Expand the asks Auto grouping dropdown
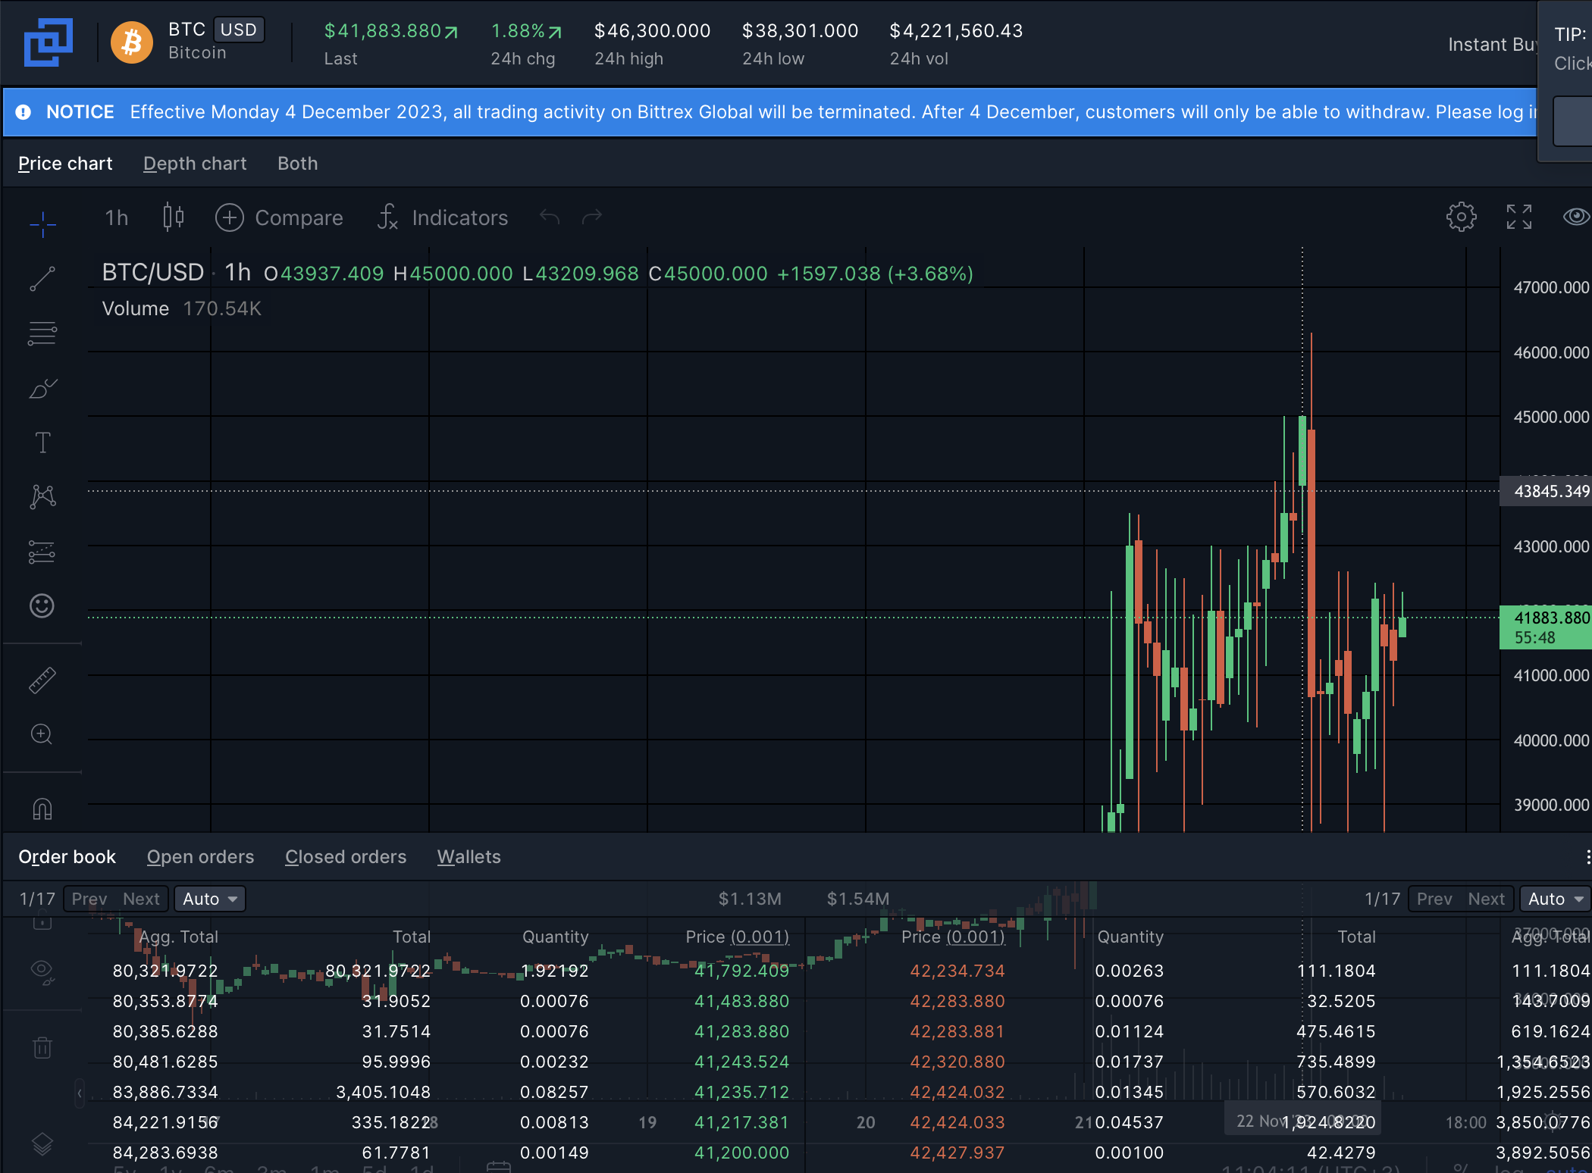Viewport: 1592px width, 1173px height. tap(1556, 899)
